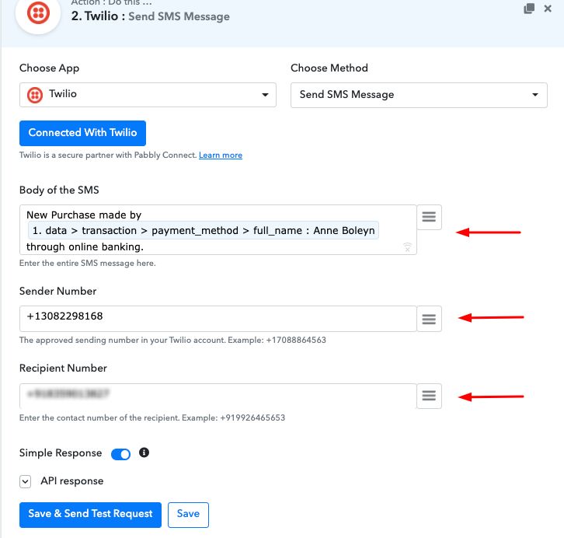Close the Twilio action step
The image size is (564, 538).
tap(548, 9)
